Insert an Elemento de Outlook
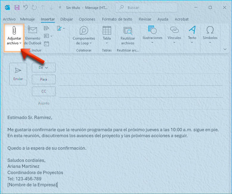Screen dimensions: 232x194 (x=32, y=35)
